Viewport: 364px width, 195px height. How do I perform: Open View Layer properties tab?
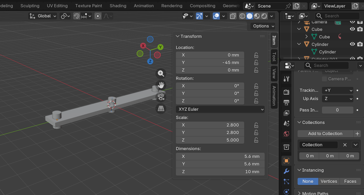[286, 113]
